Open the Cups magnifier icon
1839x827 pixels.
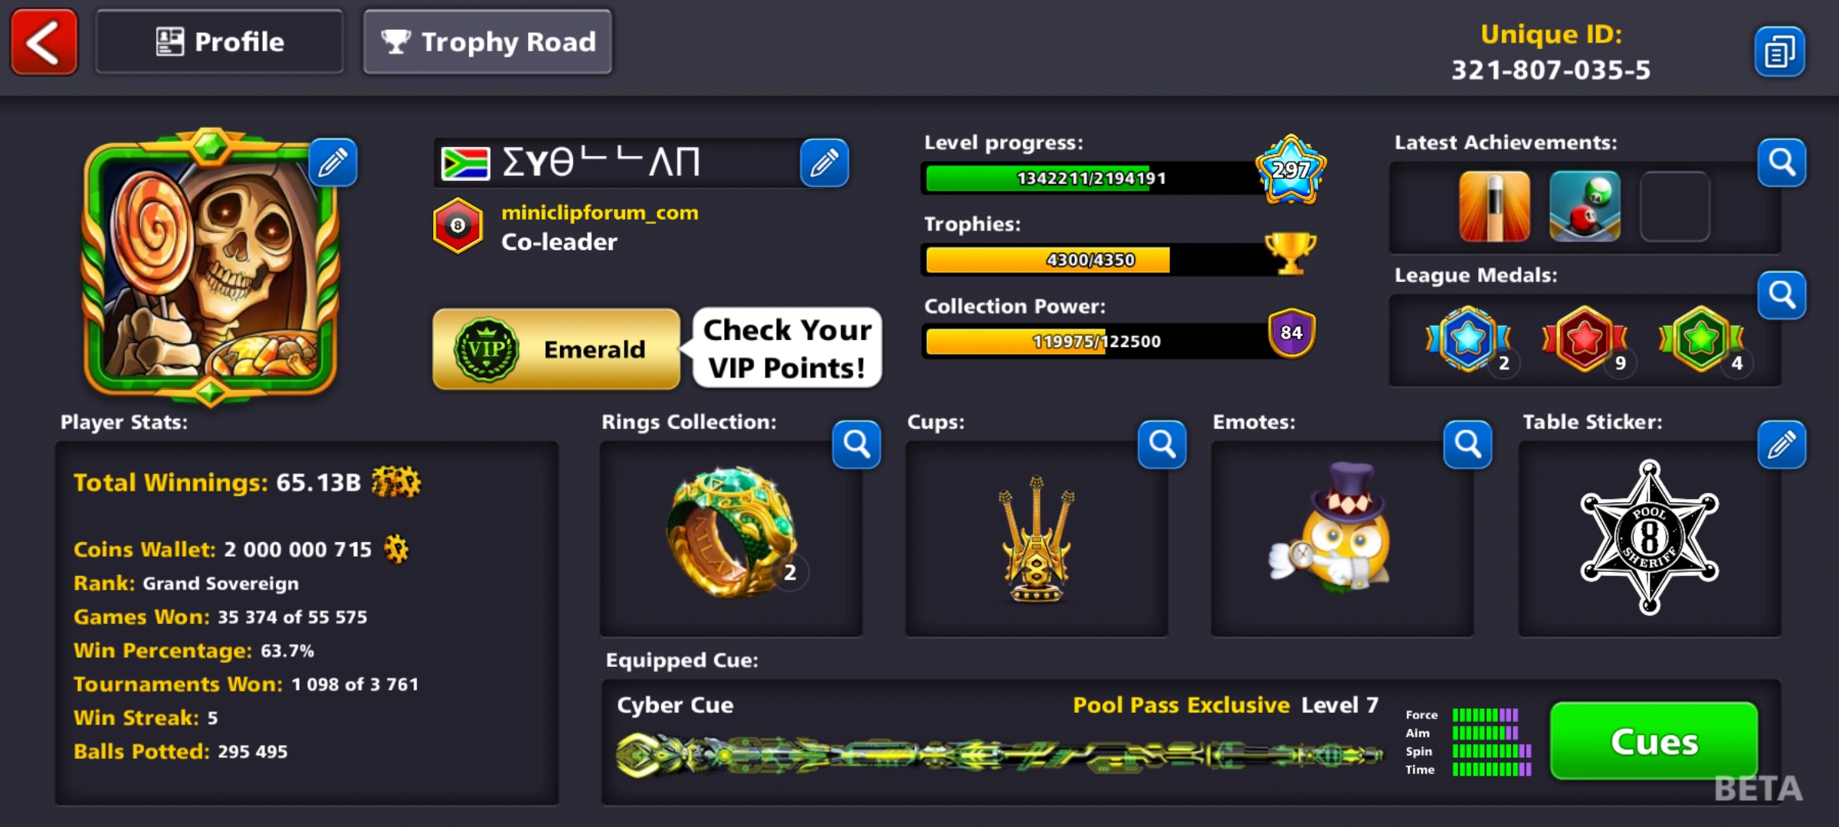pyautogui.click(x=1162, y=444)
